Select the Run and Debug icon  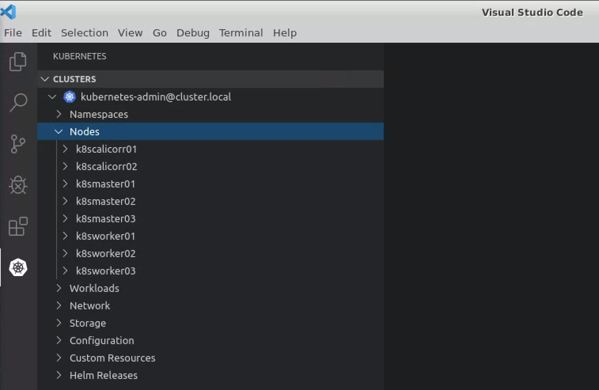17,185
